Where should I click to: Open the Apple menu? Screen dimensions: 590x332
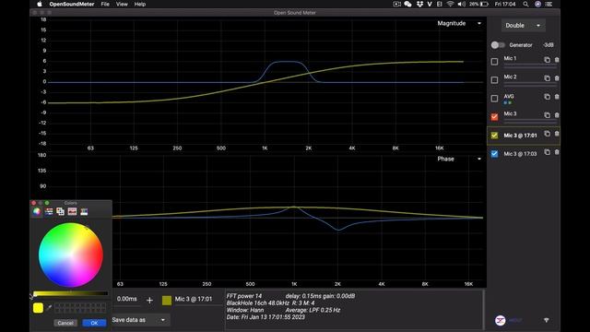pos(40,4)
